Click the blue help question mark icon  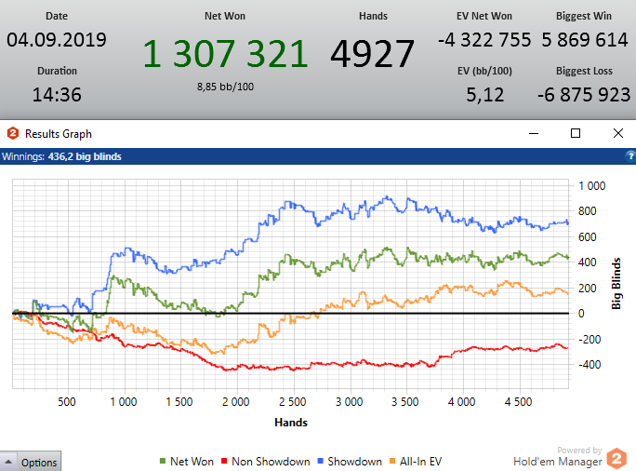click(630, 156)
